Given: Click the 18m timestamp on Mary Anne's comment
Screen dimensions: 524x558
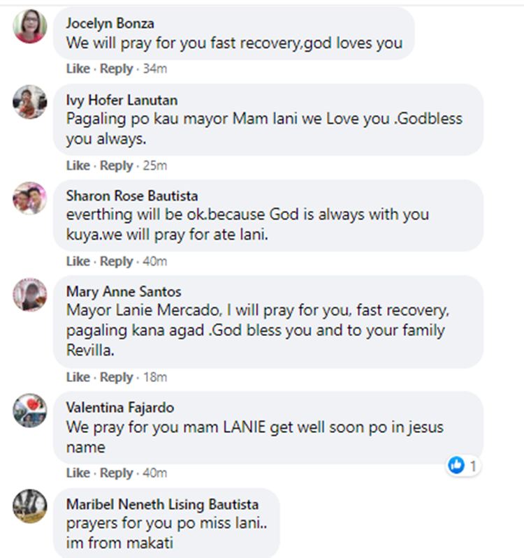Looking at the screenshot, I should coord(154,377).
